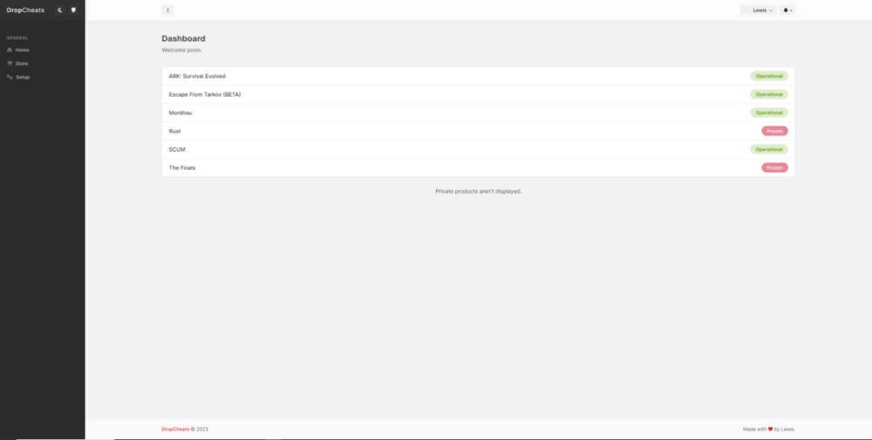Click the Frozen badge for Rust

click(x=774, y=131)
